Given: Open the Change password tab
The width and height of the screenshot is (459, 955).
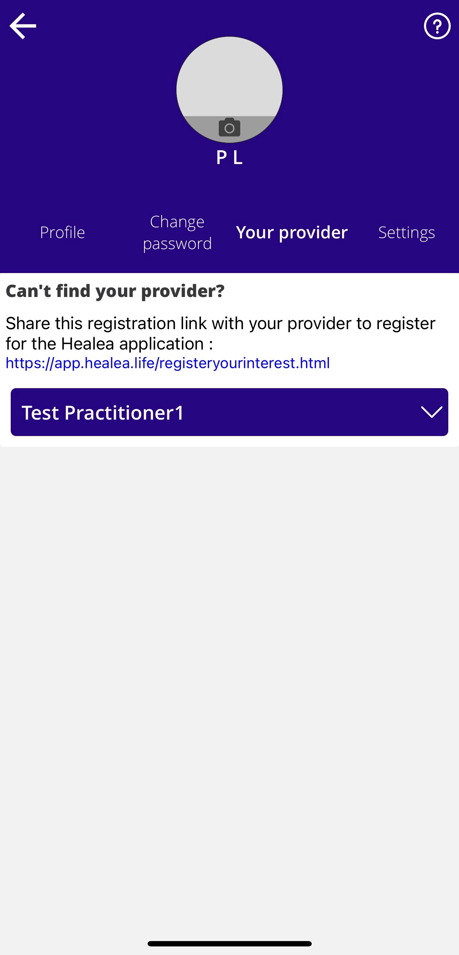Looking at the screenshot, I should [177, 232].
